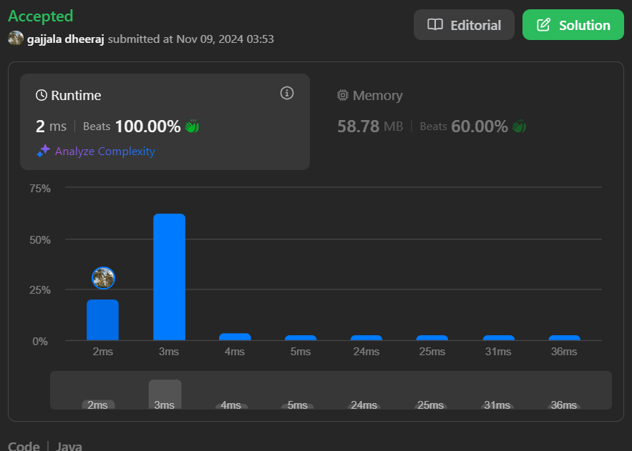Click the sparkle icon beside Analyze Complexity
Screen dimensions: 632x451
click(x=44, y=151)
